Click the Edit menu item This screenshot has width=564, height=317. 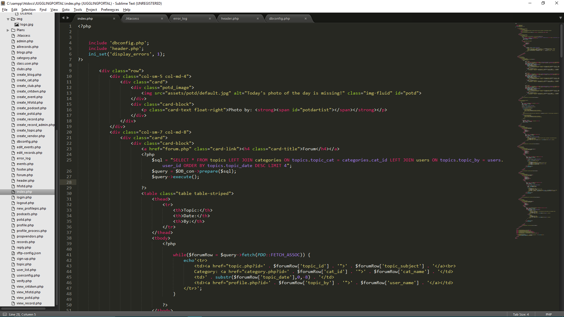coord(15,10)
